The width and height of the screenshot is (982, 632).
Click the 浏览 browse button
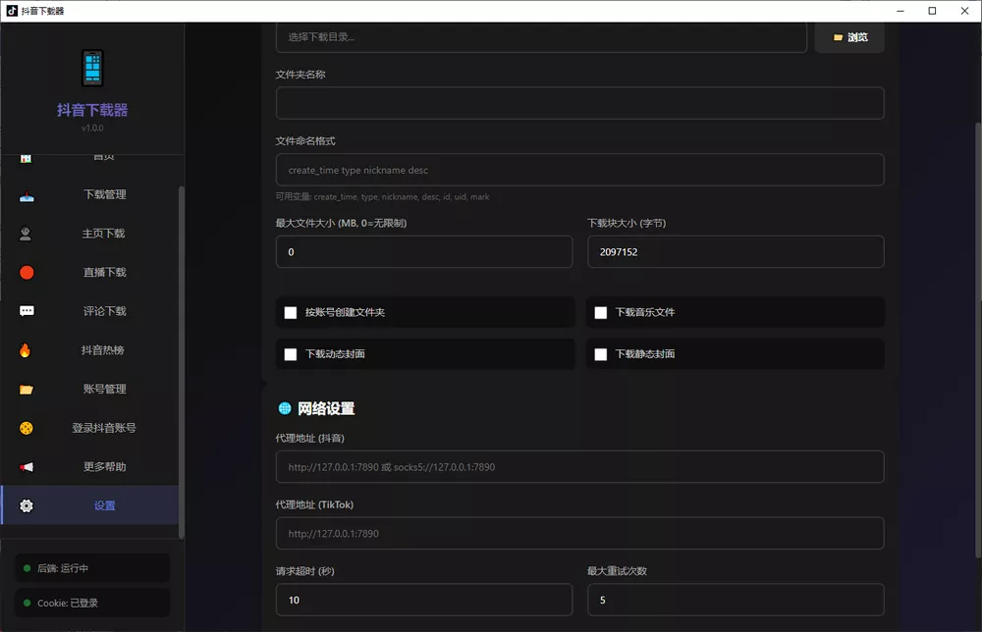tap(848, 36)
